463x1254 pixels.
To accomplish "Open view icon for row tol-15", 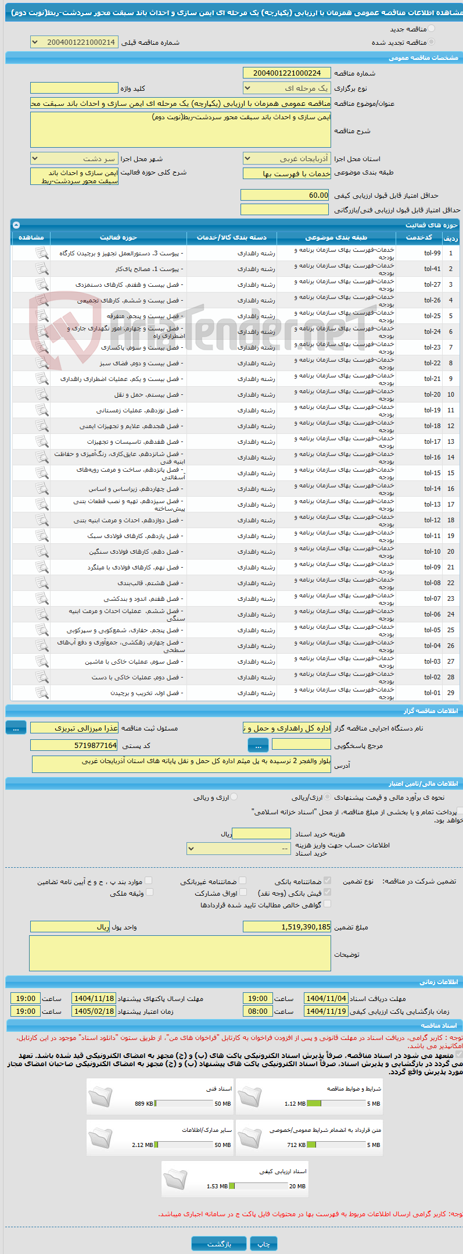I will point(41,473).
